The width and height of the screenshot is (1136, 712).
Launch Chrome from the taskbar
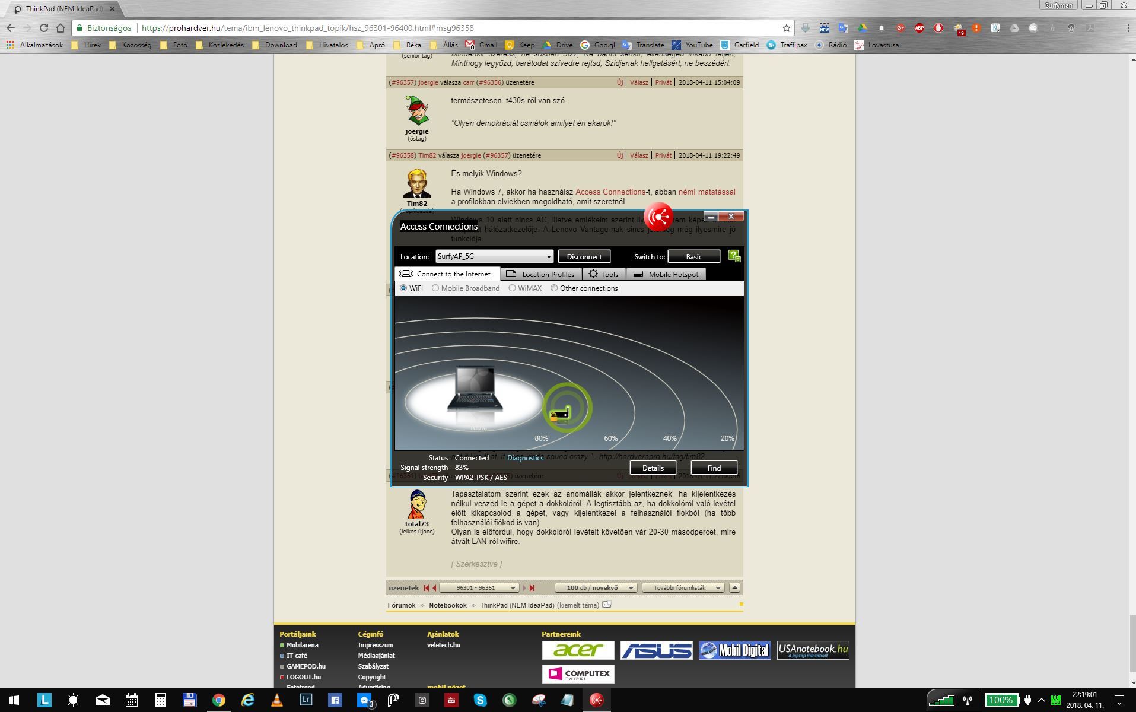(218, 700)
